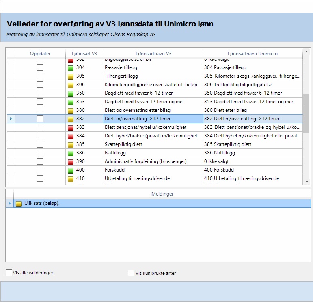
Task: Sort by the 'Lønnsart V3' column header
Action: (x=84, y=54)
